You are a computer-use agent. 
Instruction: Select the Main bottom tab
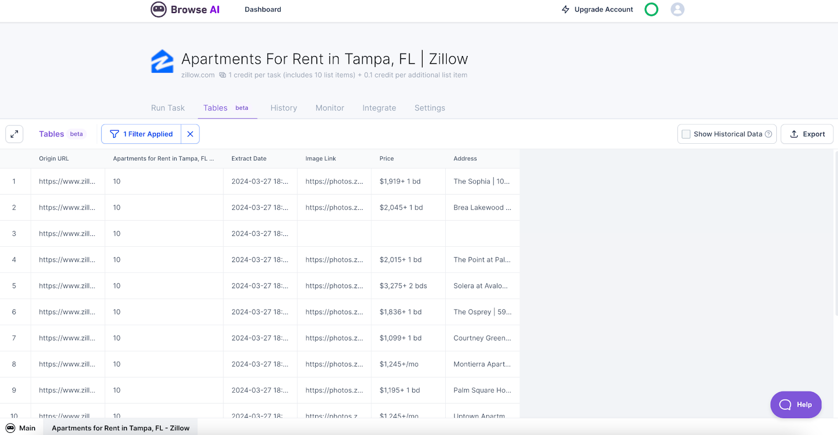[x=21, y=428]
